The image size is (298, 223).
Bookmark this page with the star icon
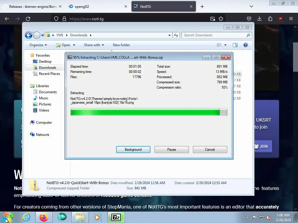point(221,19)
